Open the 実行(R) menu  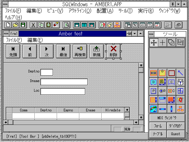pyautogui.click(x=146, y=11)
